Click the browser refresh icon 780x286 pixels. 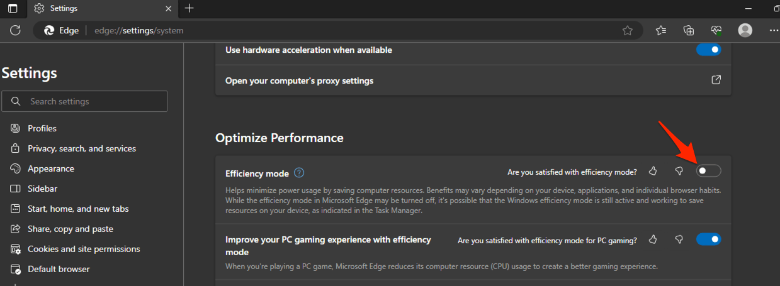click(16, 30)
